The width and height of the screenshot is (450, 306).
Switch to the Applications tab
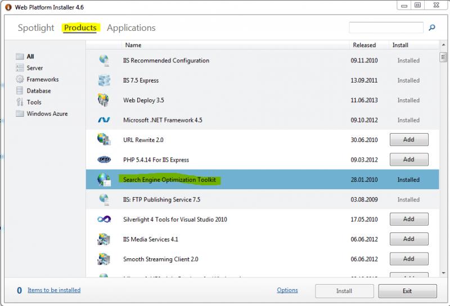click(x=131, y=28)
